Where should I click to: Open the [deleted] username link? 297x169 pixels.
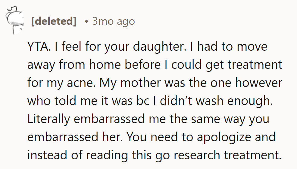click(x=54, y=21)
